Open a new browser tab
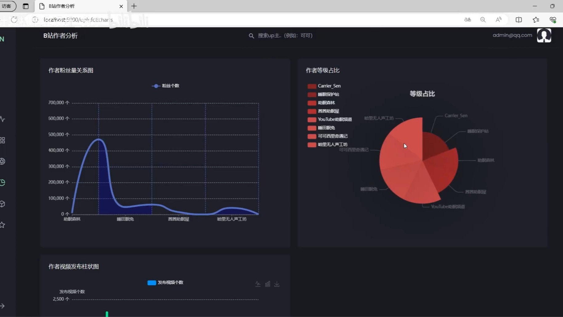This screenshot has height=317, width=563. [x=134, y=6]
